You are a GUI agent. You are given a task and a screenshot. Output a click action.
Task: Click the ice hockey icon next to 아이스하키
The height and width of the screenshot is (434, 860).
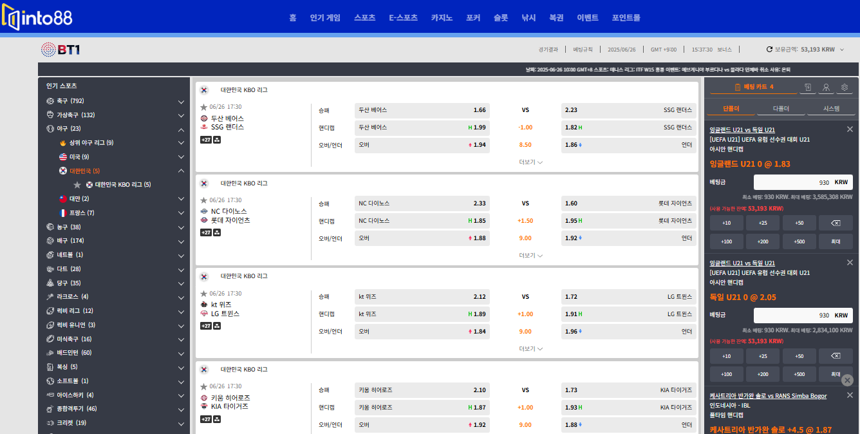(50, 395)
